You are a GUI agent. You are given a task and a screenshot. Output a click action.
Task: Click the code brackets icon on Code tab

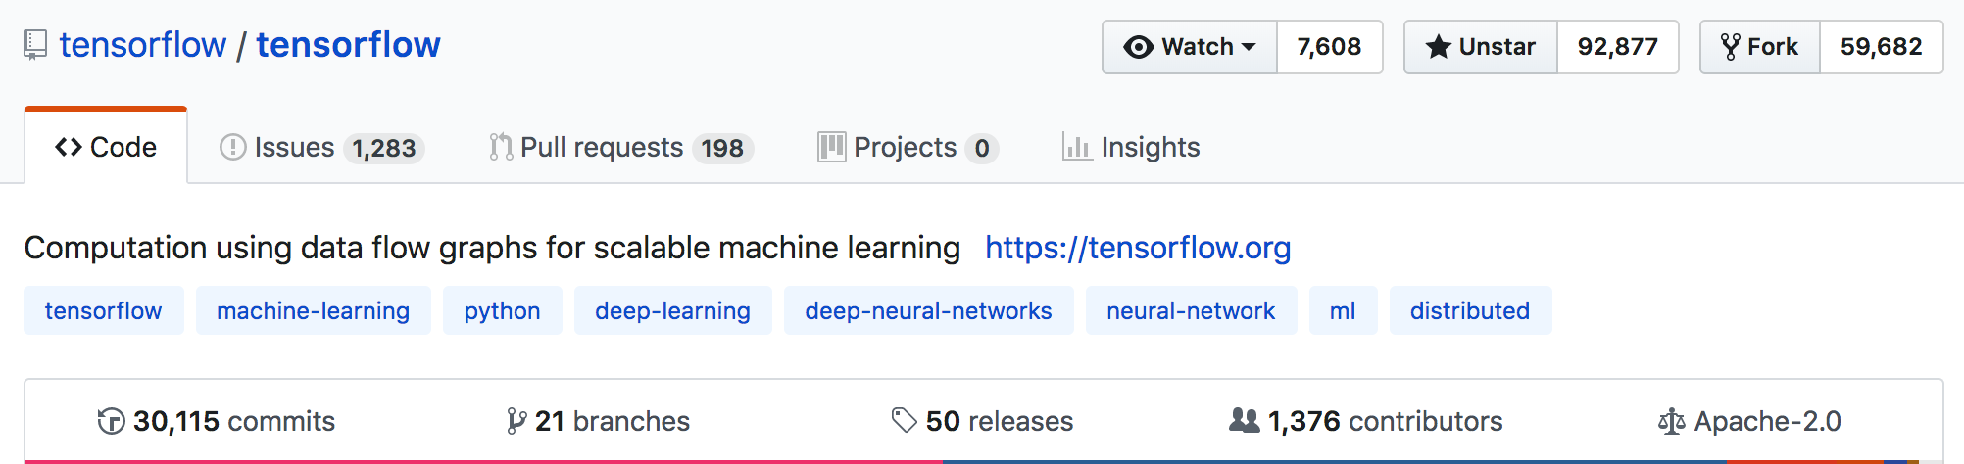(69, 147)
